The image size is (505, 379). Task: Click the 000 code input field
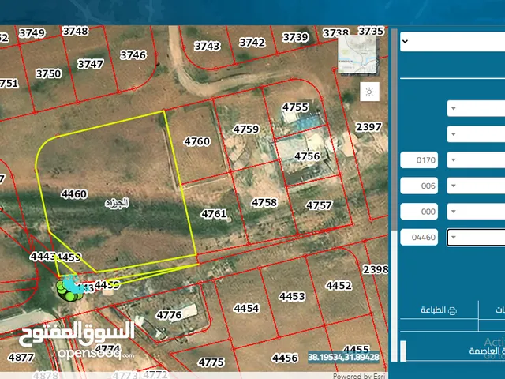click(x=419, y=212)
